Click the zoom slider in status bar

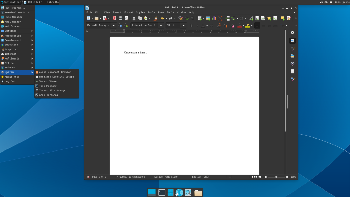pos(276,177)
